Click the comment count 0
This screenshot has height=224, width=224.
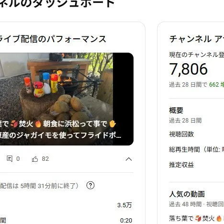tap(18, 159)
